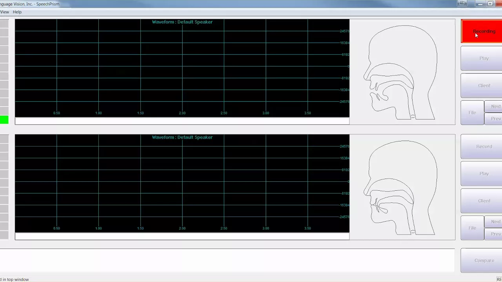This screenshot has width=502, height=282.
Task: Open Client for the bottom window
Action: click(x=482, y=201)
